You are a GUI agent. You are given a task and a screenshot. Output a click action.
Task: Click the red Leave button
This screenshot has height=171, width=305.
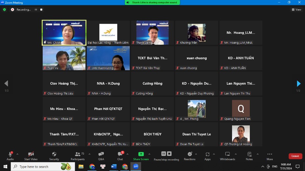tap(295, 156)
